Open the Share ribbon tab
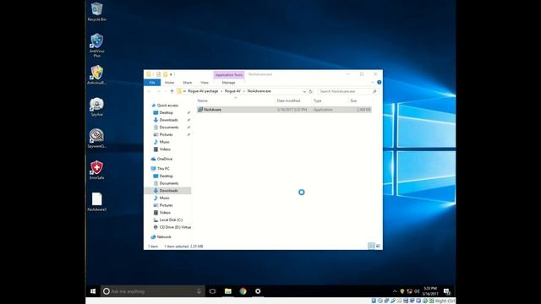 coord(188,83)
